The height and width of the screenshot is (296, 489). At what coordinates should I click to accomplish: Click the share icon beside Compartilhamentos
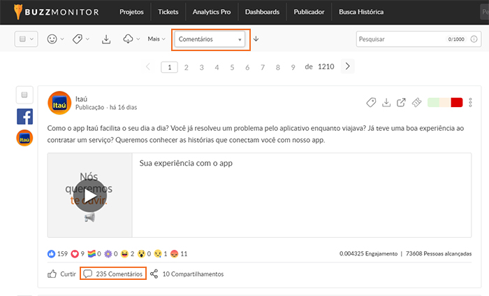tap(154, 274)
